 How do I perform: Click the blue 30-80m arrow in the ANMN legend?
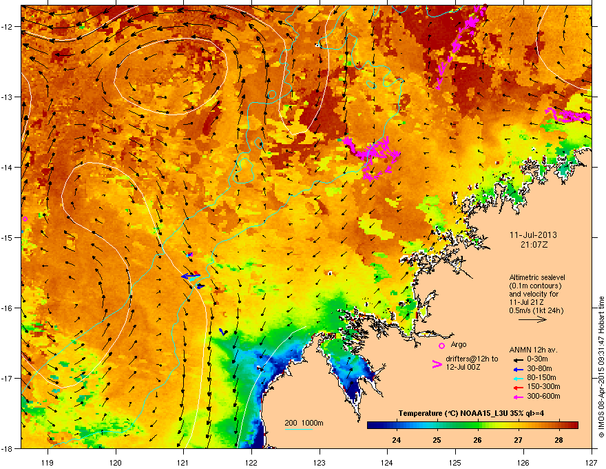[519, 369]
